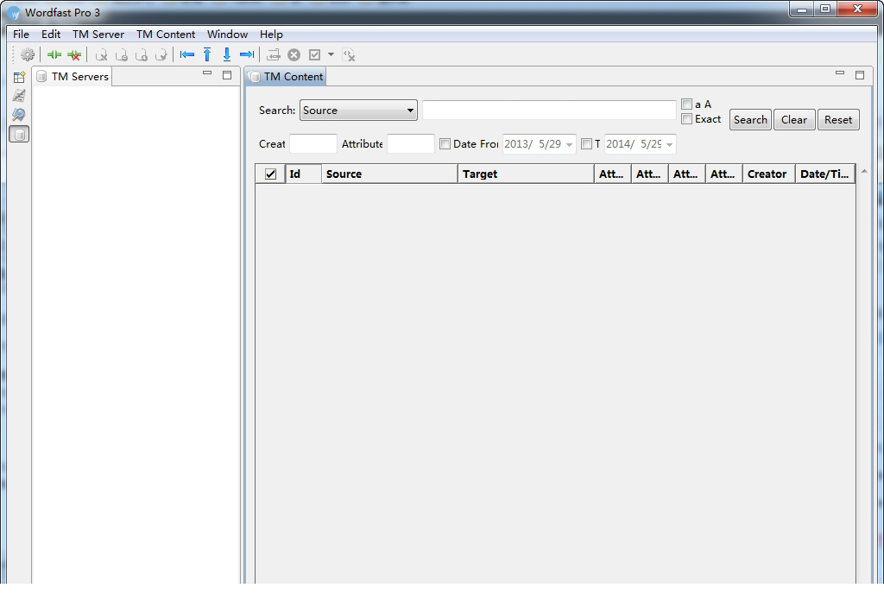This screenshot has width=884, height=607.
Task: Click the grayed database icon with plus
Action: [x=141, y=54]
